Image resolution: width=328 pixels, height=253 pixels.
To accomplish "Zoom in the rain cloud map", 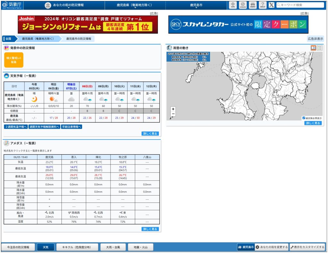I will pos(173,109).
